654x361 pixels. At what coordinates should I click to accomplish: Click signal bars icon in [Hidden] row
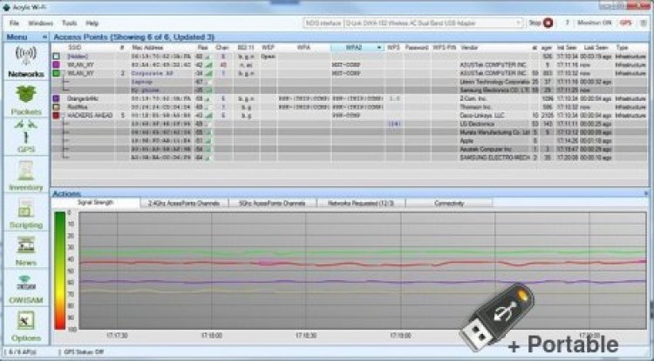pyautogui.click(x=208, y=57)
